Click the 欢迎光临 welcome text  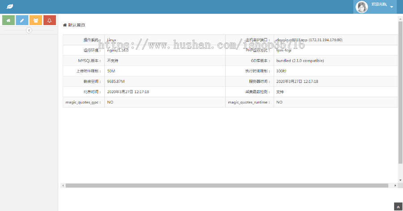(379, 4)
